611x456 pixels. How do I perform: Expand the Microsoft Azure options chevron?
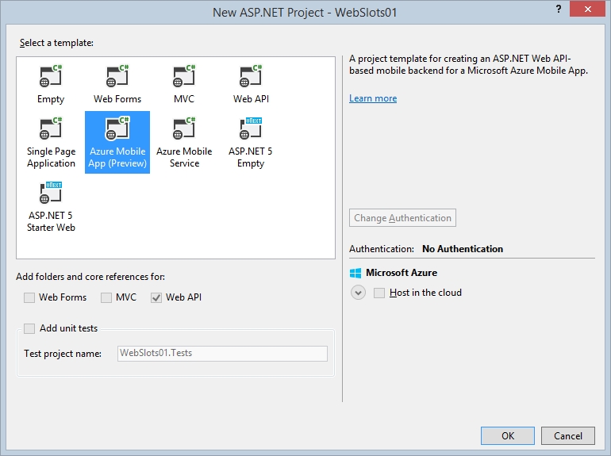pos(358,293)
